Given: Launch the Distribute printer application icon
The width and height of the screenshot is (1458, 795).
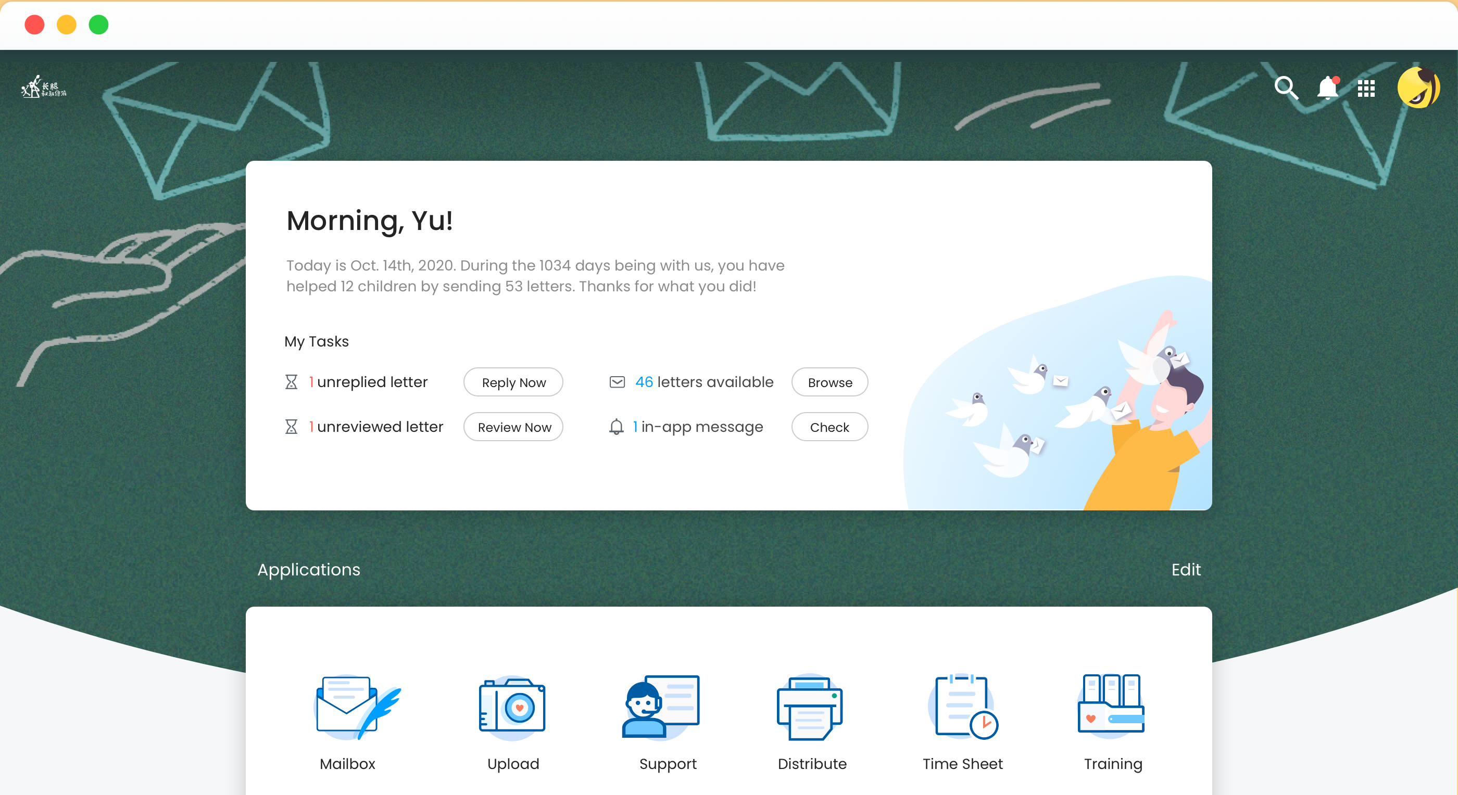Looking at the screenshot, I should click(810, 707).
